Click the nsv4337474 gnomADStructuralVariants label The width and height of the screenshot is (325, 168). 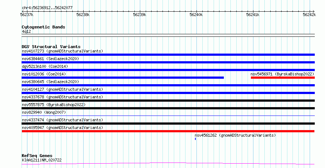(x=62, y=120)
